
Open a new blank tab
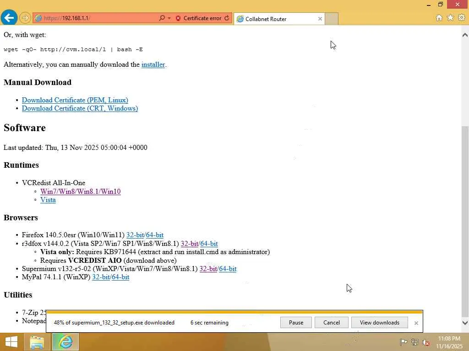click(x=332, y=19)
